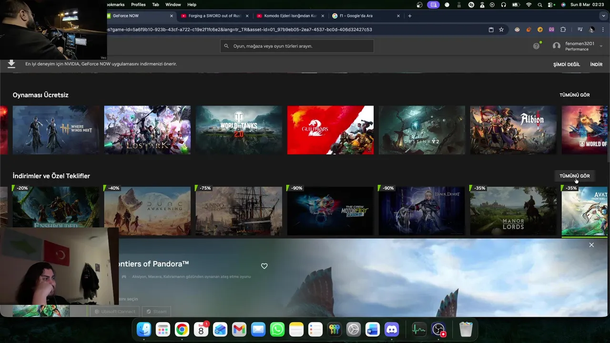Open the Manor Lords -35% tile
This screenshot has height=343, width=610.
point(513,210)
